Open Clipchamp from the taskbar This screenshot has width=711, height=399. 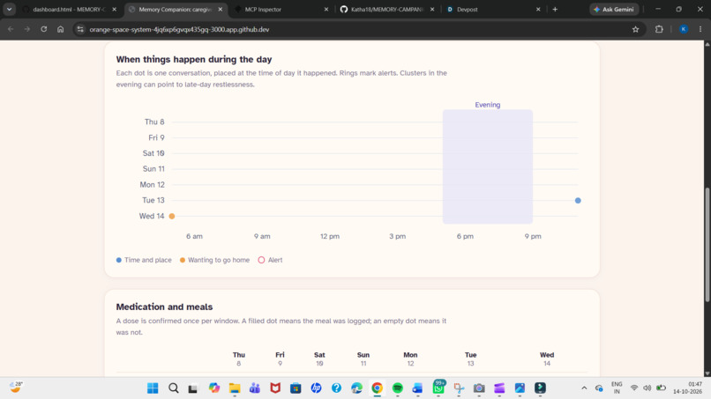point(499,388)
